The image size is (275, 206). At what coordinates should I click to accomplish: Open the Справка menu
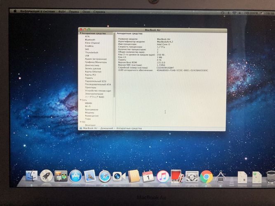click(x=99, y=12)
